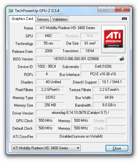
Task: Click the Memory Size value 256 MB
Action: (50, 105)
